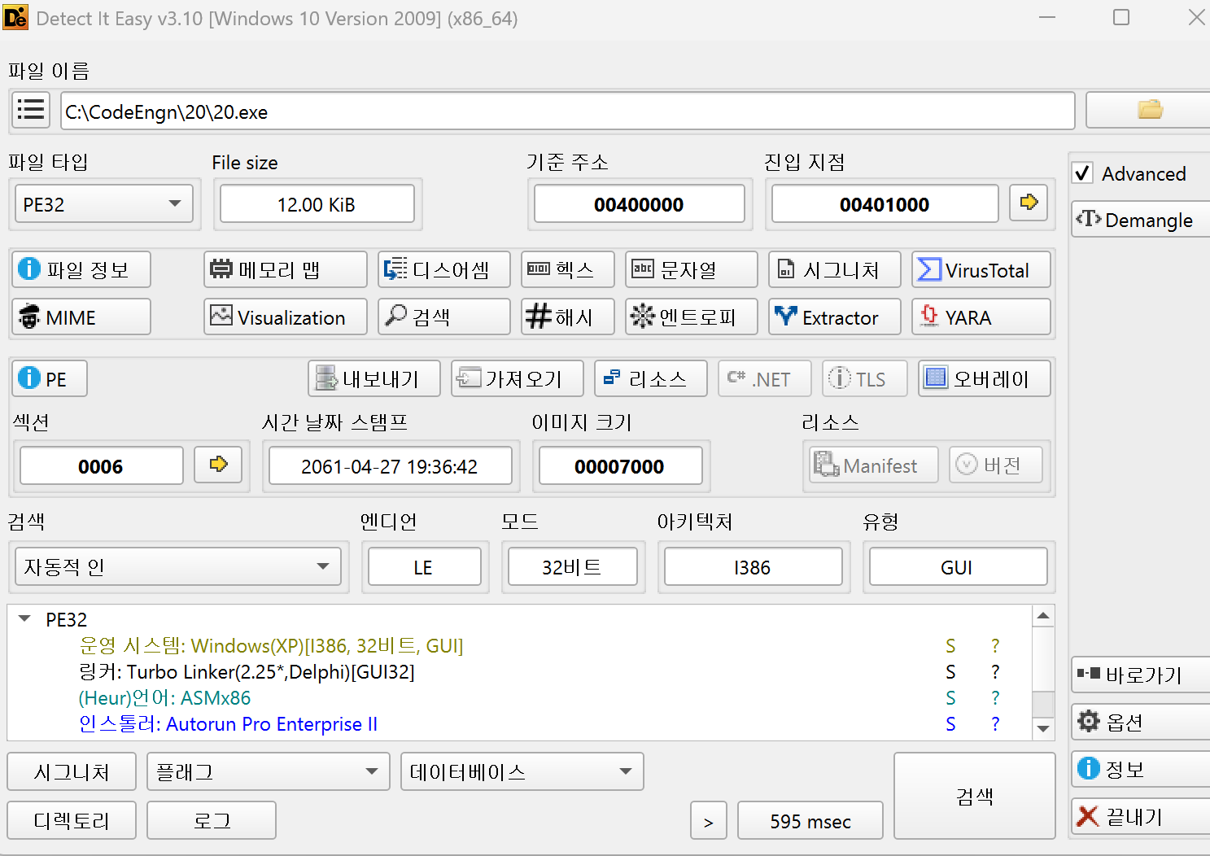Open the 시그니처 signature tool in the toolbar
The height and width of the screenshot is (856, 1210).
[x=835, y=269]
